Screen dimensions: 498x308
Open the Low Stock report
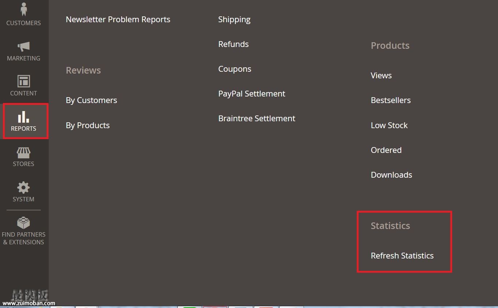coord(389,125)
